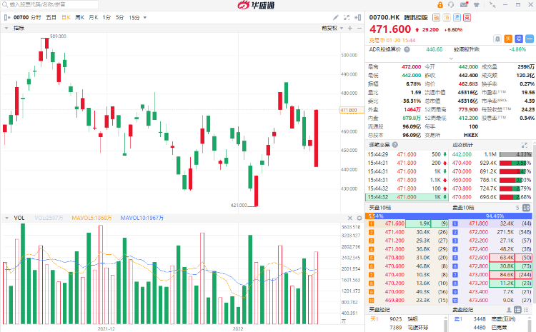536x332 pixels.
Task: Click the orange 买 buy button
Action: tap(508, 39)
